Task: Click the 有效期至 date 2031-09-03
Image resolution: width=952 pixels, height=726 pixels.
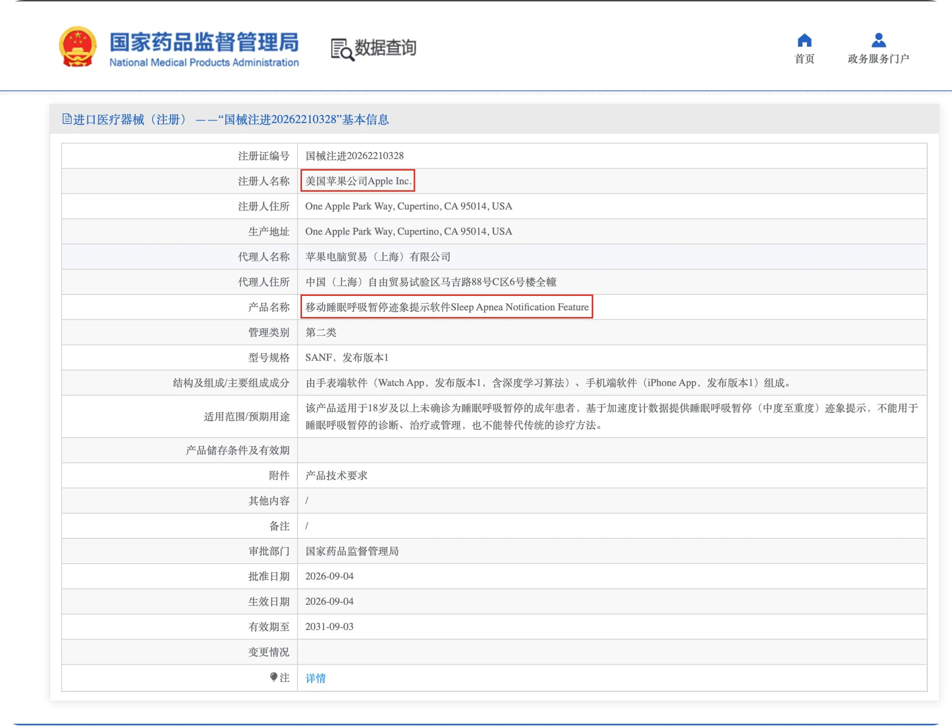Action: [x=329, y=626]
